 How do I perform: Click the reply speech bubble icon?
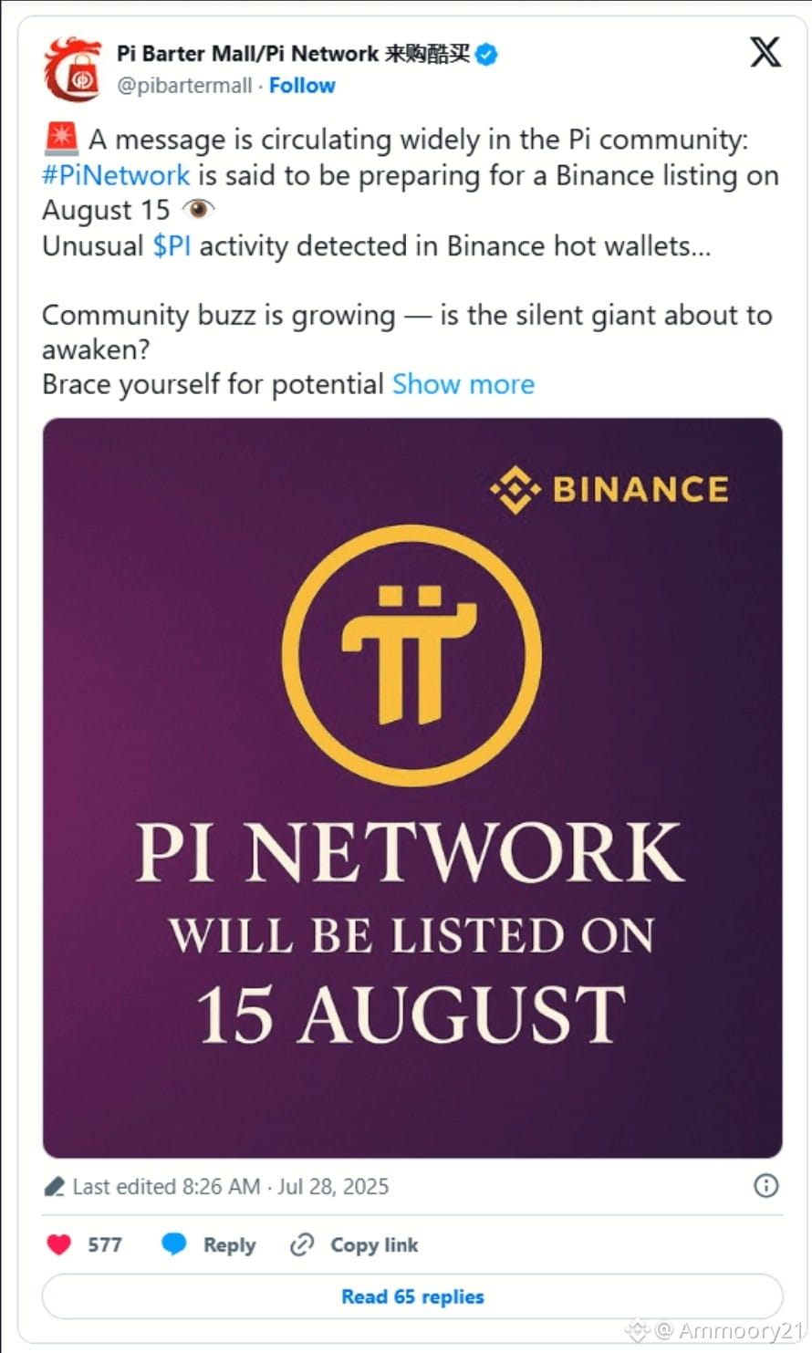click(173, 1244)
